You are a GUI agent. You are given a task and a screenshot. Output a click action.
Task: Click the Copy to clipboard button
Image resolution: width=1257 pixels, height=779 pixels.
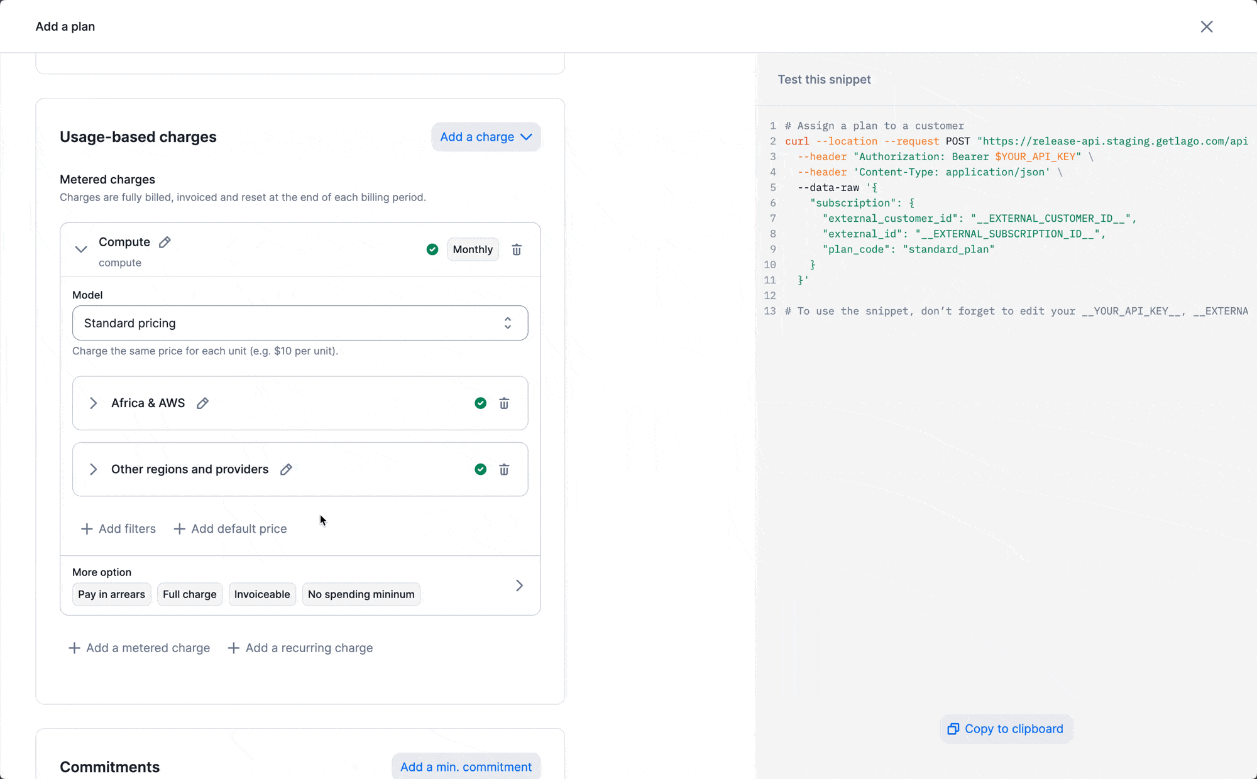point(1006,729)
